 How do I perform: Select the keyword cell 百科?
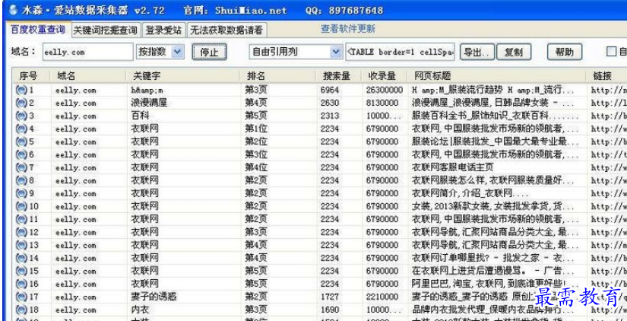tap(140, 116)
